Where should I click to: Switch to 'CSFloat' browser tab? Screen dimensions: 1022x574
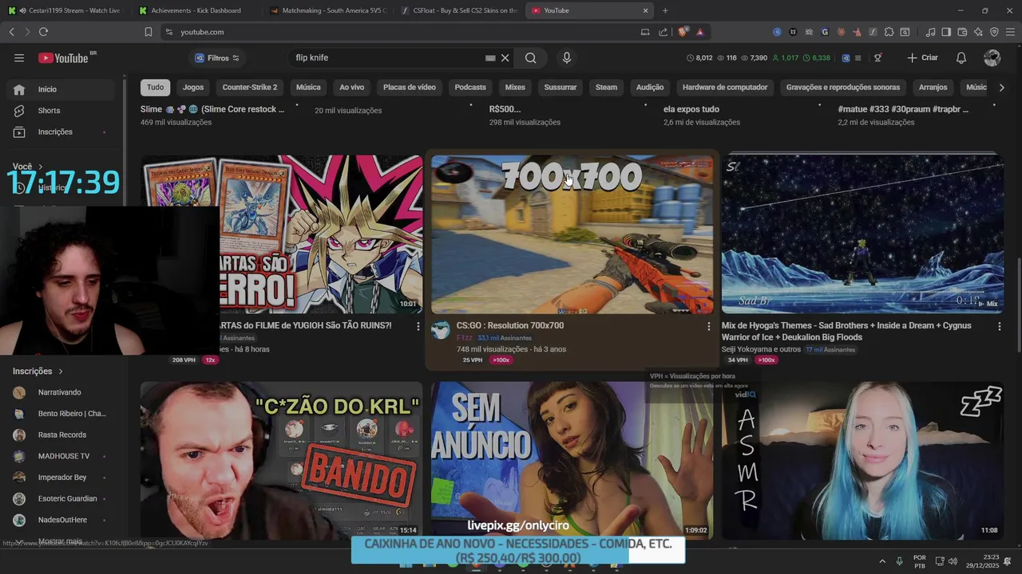[459, 10]
